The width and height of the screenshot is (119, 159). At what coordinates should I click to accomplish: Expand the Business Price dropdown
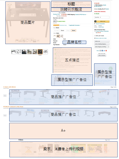(61, 14)
